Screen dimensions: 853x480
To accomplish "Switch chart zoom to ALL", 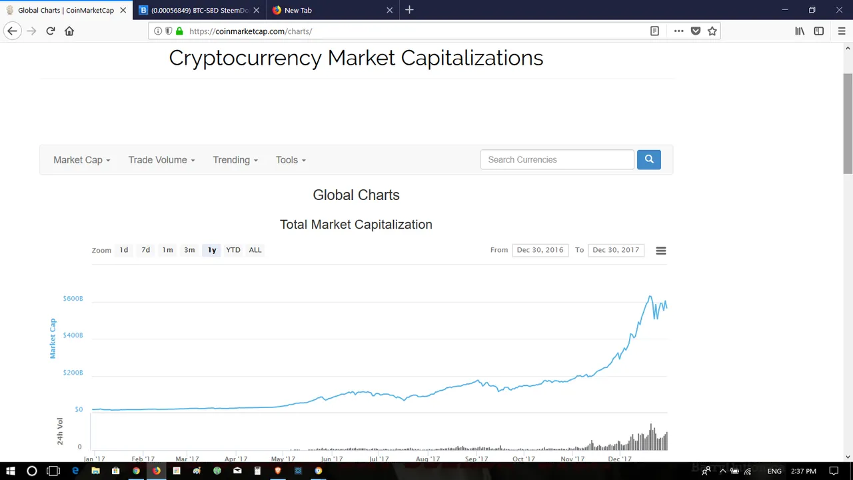I will [x=255, y=250].
